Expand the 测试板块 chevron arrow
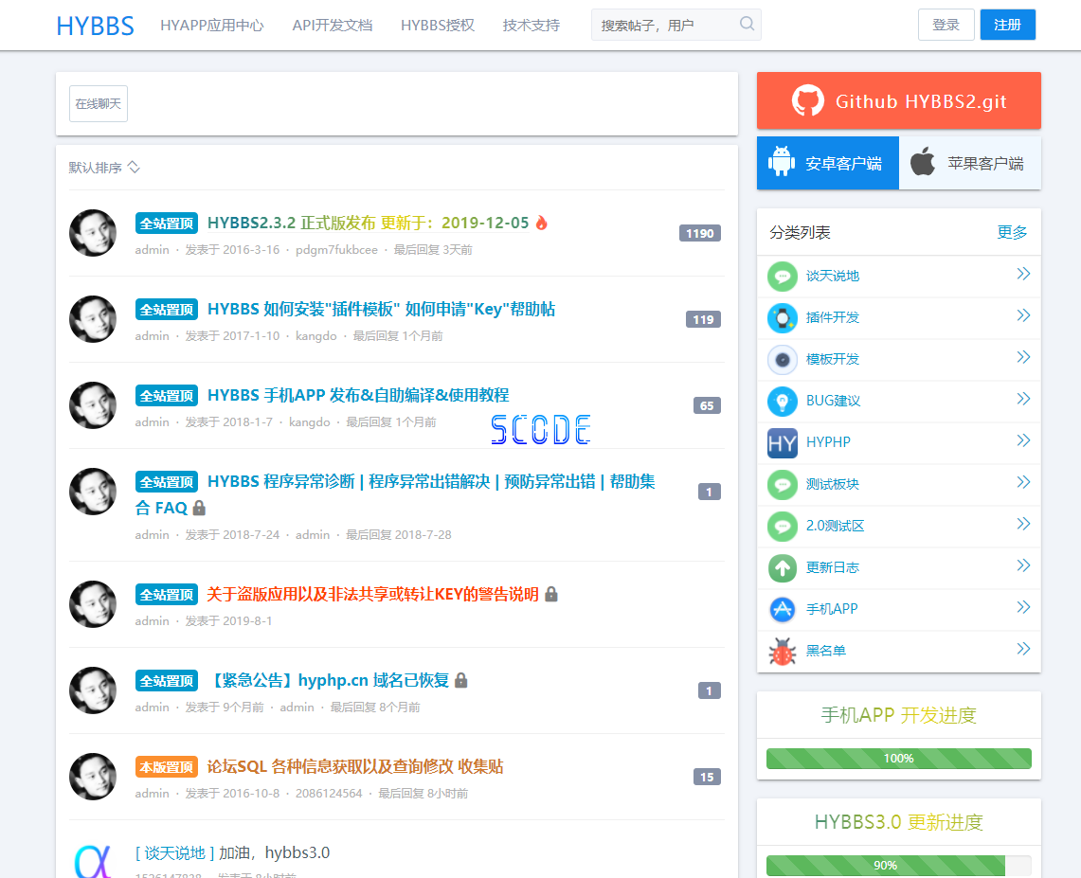This screenshot has width=1081, height=878. 1023,482
